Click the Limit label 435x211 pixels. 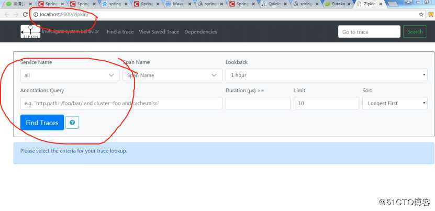299,90
